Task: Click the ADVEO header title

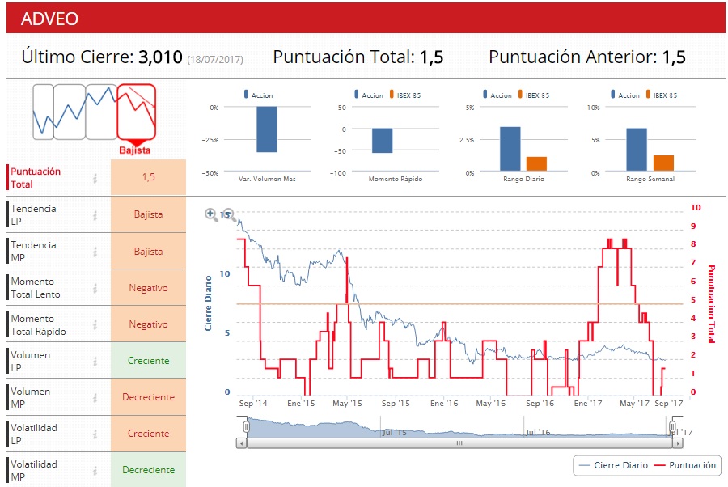Action: coord(49,19)
